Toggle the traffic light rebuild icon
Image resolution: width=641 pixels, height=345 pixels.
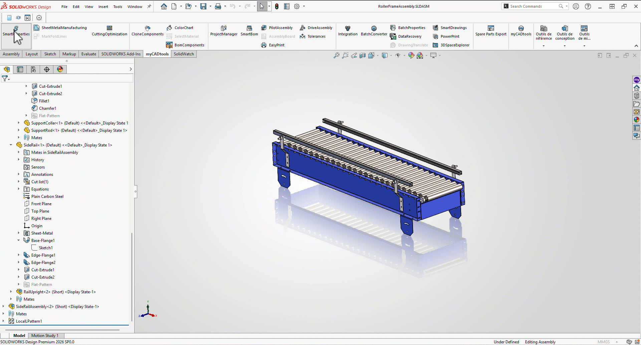(277, 6)
